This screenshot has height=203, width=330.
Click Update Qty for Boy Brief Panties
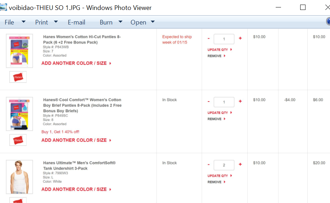(219, 113)
